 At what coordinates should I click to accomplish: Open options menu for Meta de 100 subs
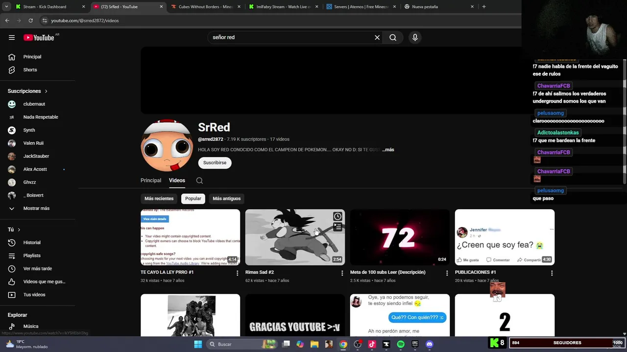[447, 273]
